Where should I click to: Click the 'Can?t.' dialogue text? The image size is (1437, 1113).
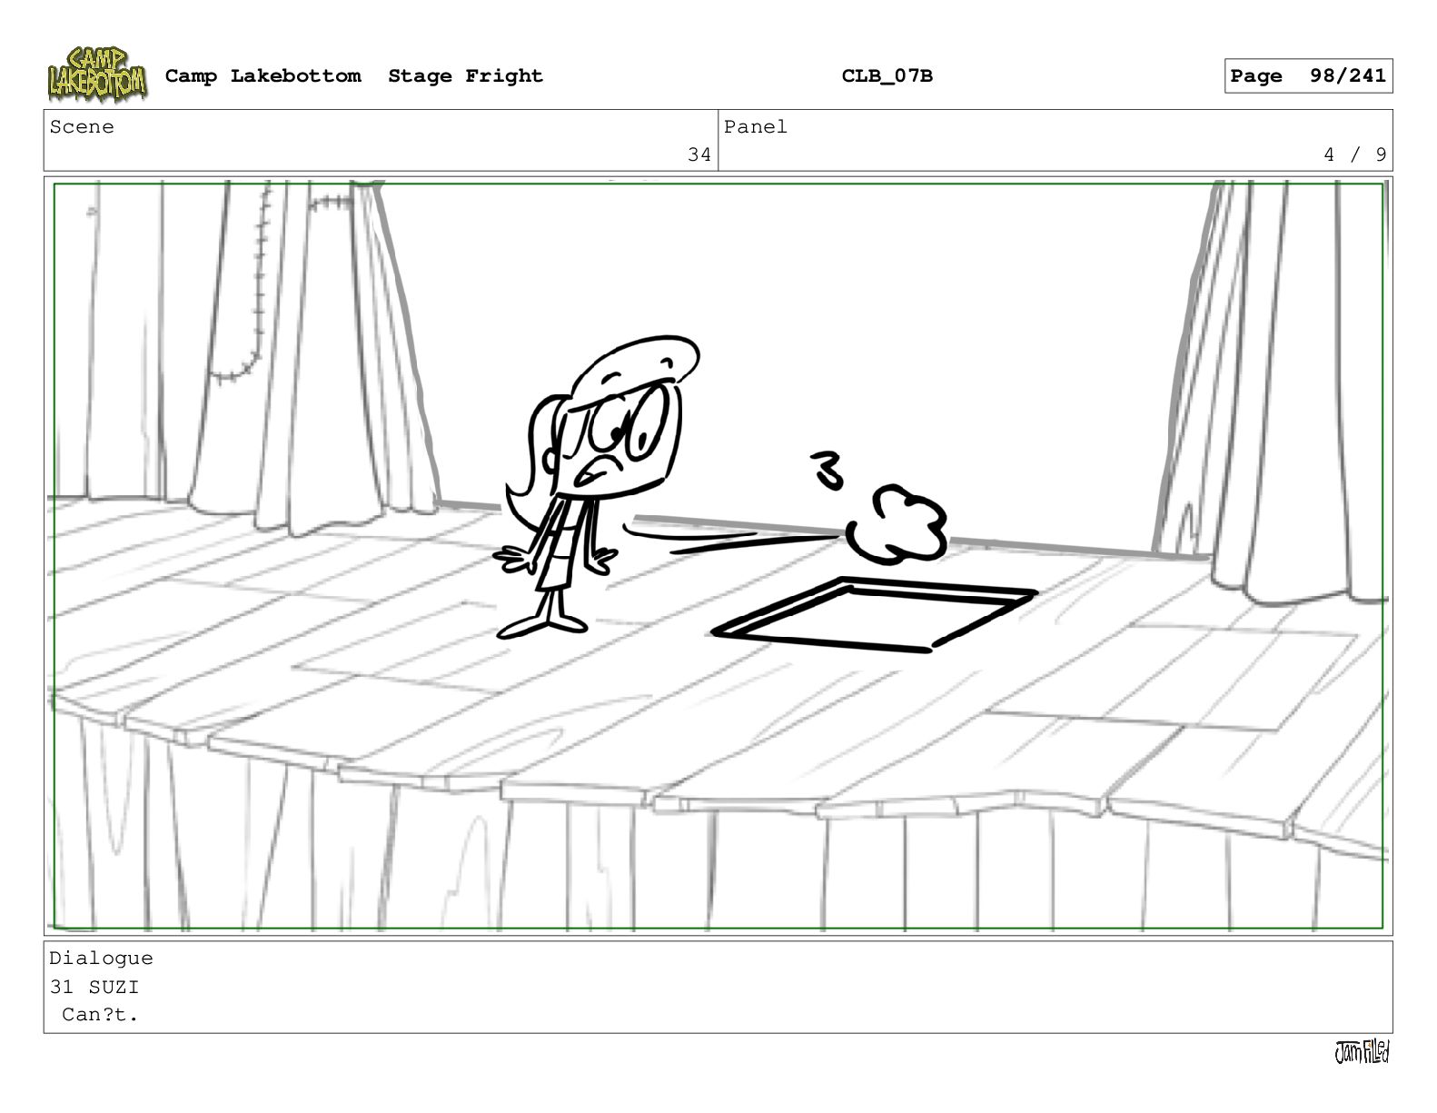(100, 1015)
